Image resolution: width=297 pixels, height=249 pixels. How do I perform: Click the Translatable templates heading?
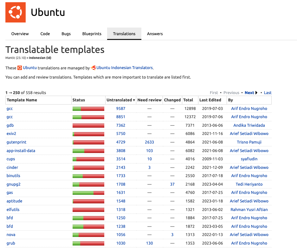coord(55,50)
